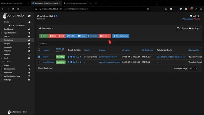Click the Volumes drive icon
Image resolution: width=204 pixels, height=115 pixels.
tap(29, 51)
